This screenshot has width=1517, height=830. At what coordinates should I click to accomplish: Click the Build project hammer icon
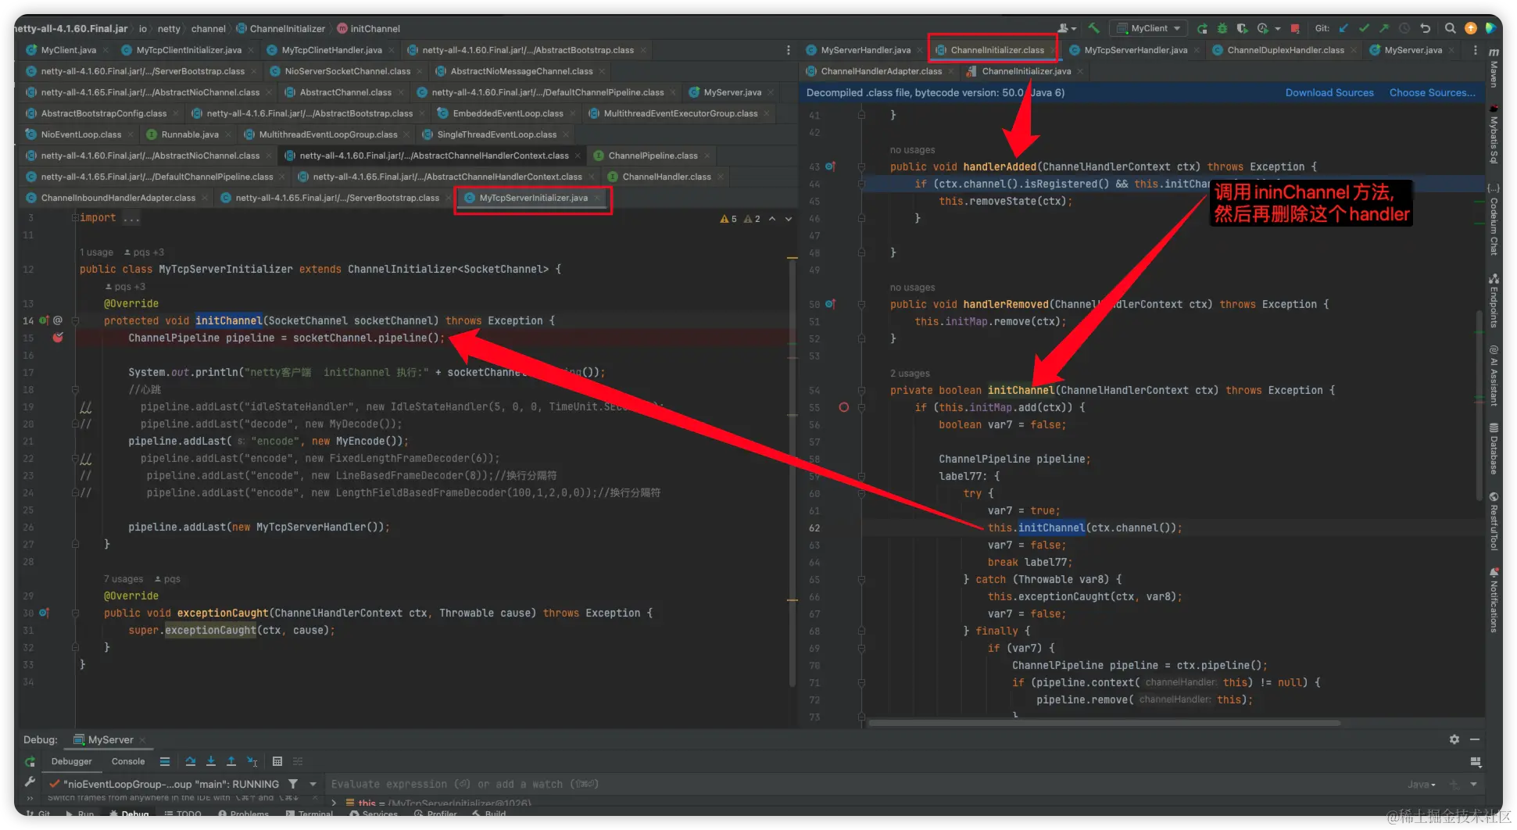click(x=1093, y=28)
